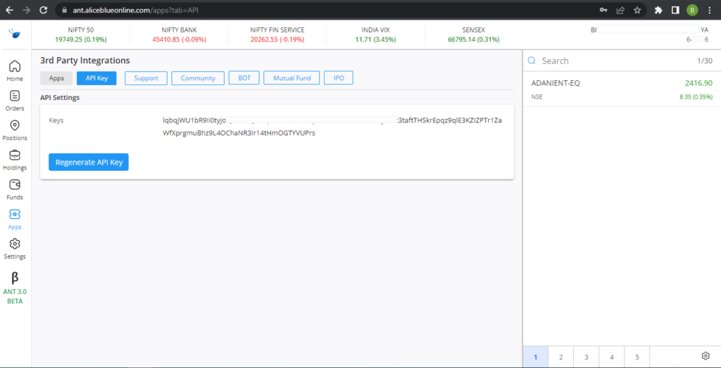Click Regenerate API Key button
Viewport: 721px width, 368px height.
coord(89,162)
